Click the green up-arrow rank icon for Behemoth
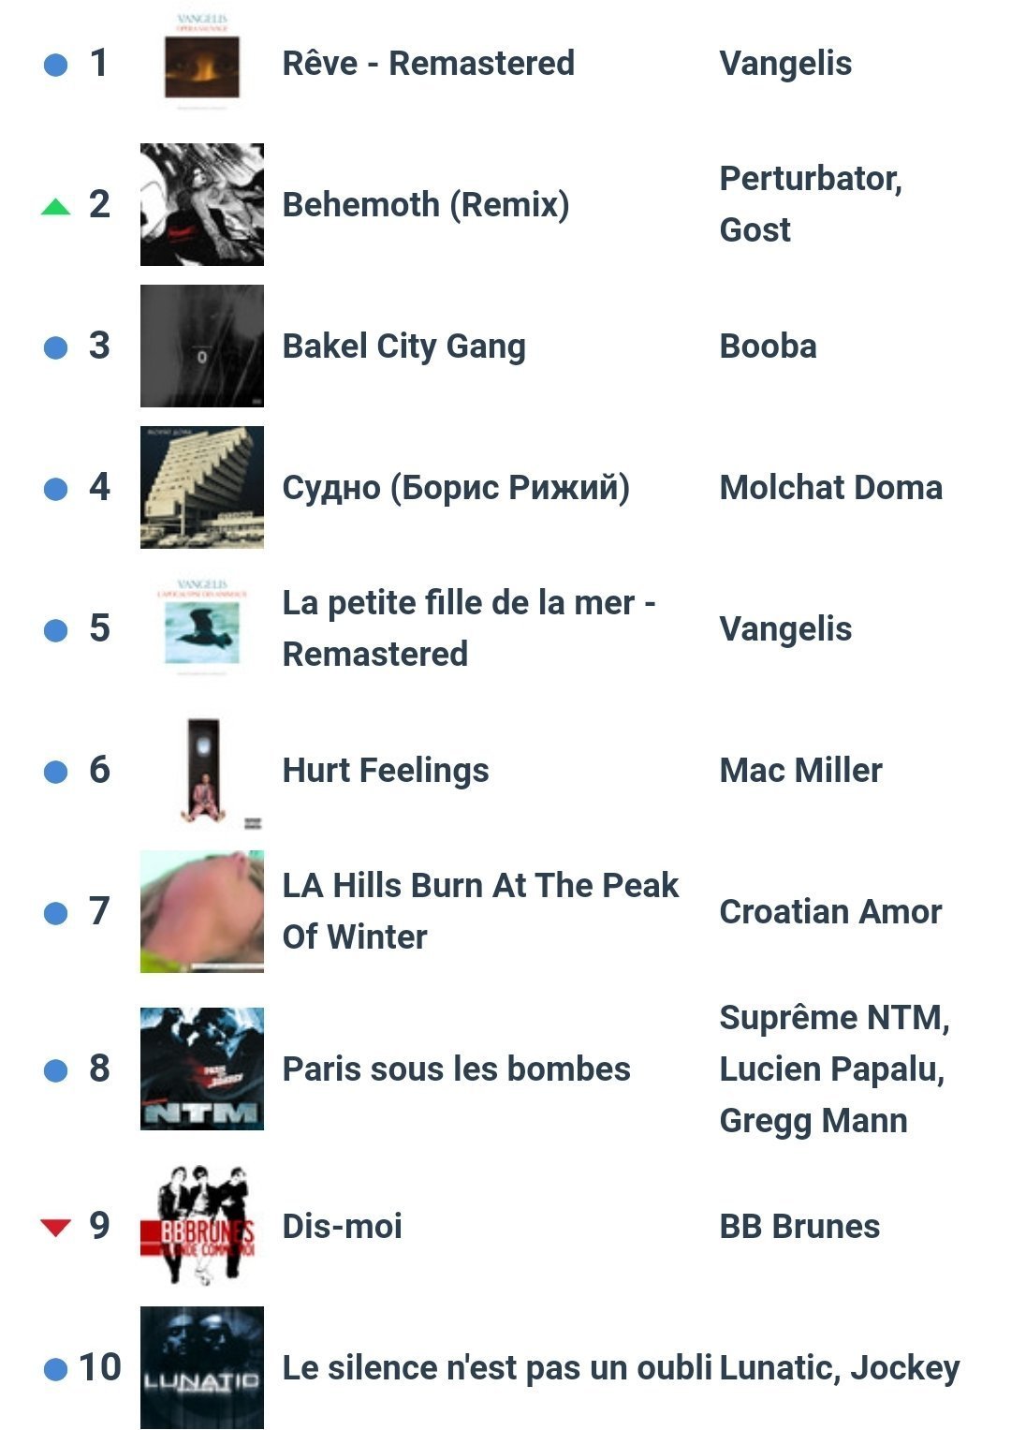1011x1430 pixels. click(x=56, y=207)
